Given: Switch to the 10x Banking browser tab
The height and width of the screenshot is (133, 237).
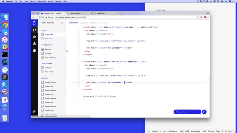Looking at the screenshot, I should point(106,13).
